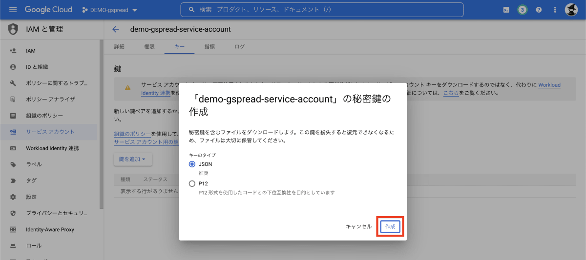Click キャンセル in the dialog

[359, 227]
